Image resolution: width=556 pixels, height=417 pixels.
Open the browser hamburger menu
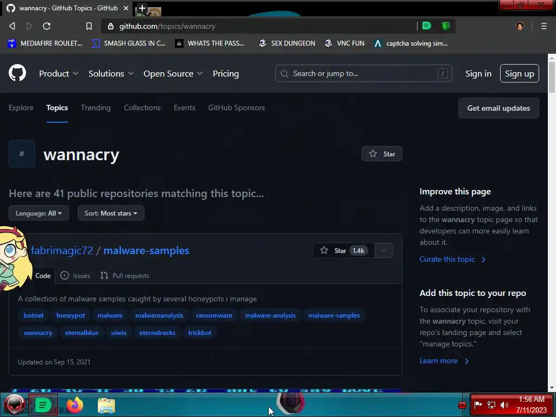[544, 26]
